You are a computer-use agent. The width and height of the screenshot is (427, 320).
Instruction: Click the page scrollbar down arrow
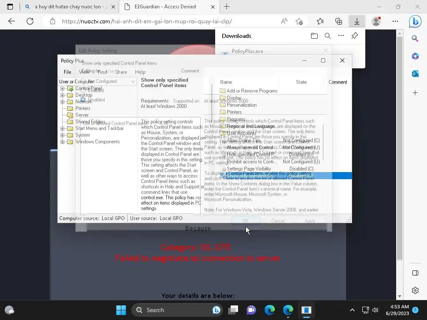click(399, 296)
